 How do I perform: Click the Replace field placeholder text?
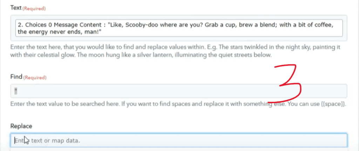coord(47,141)
